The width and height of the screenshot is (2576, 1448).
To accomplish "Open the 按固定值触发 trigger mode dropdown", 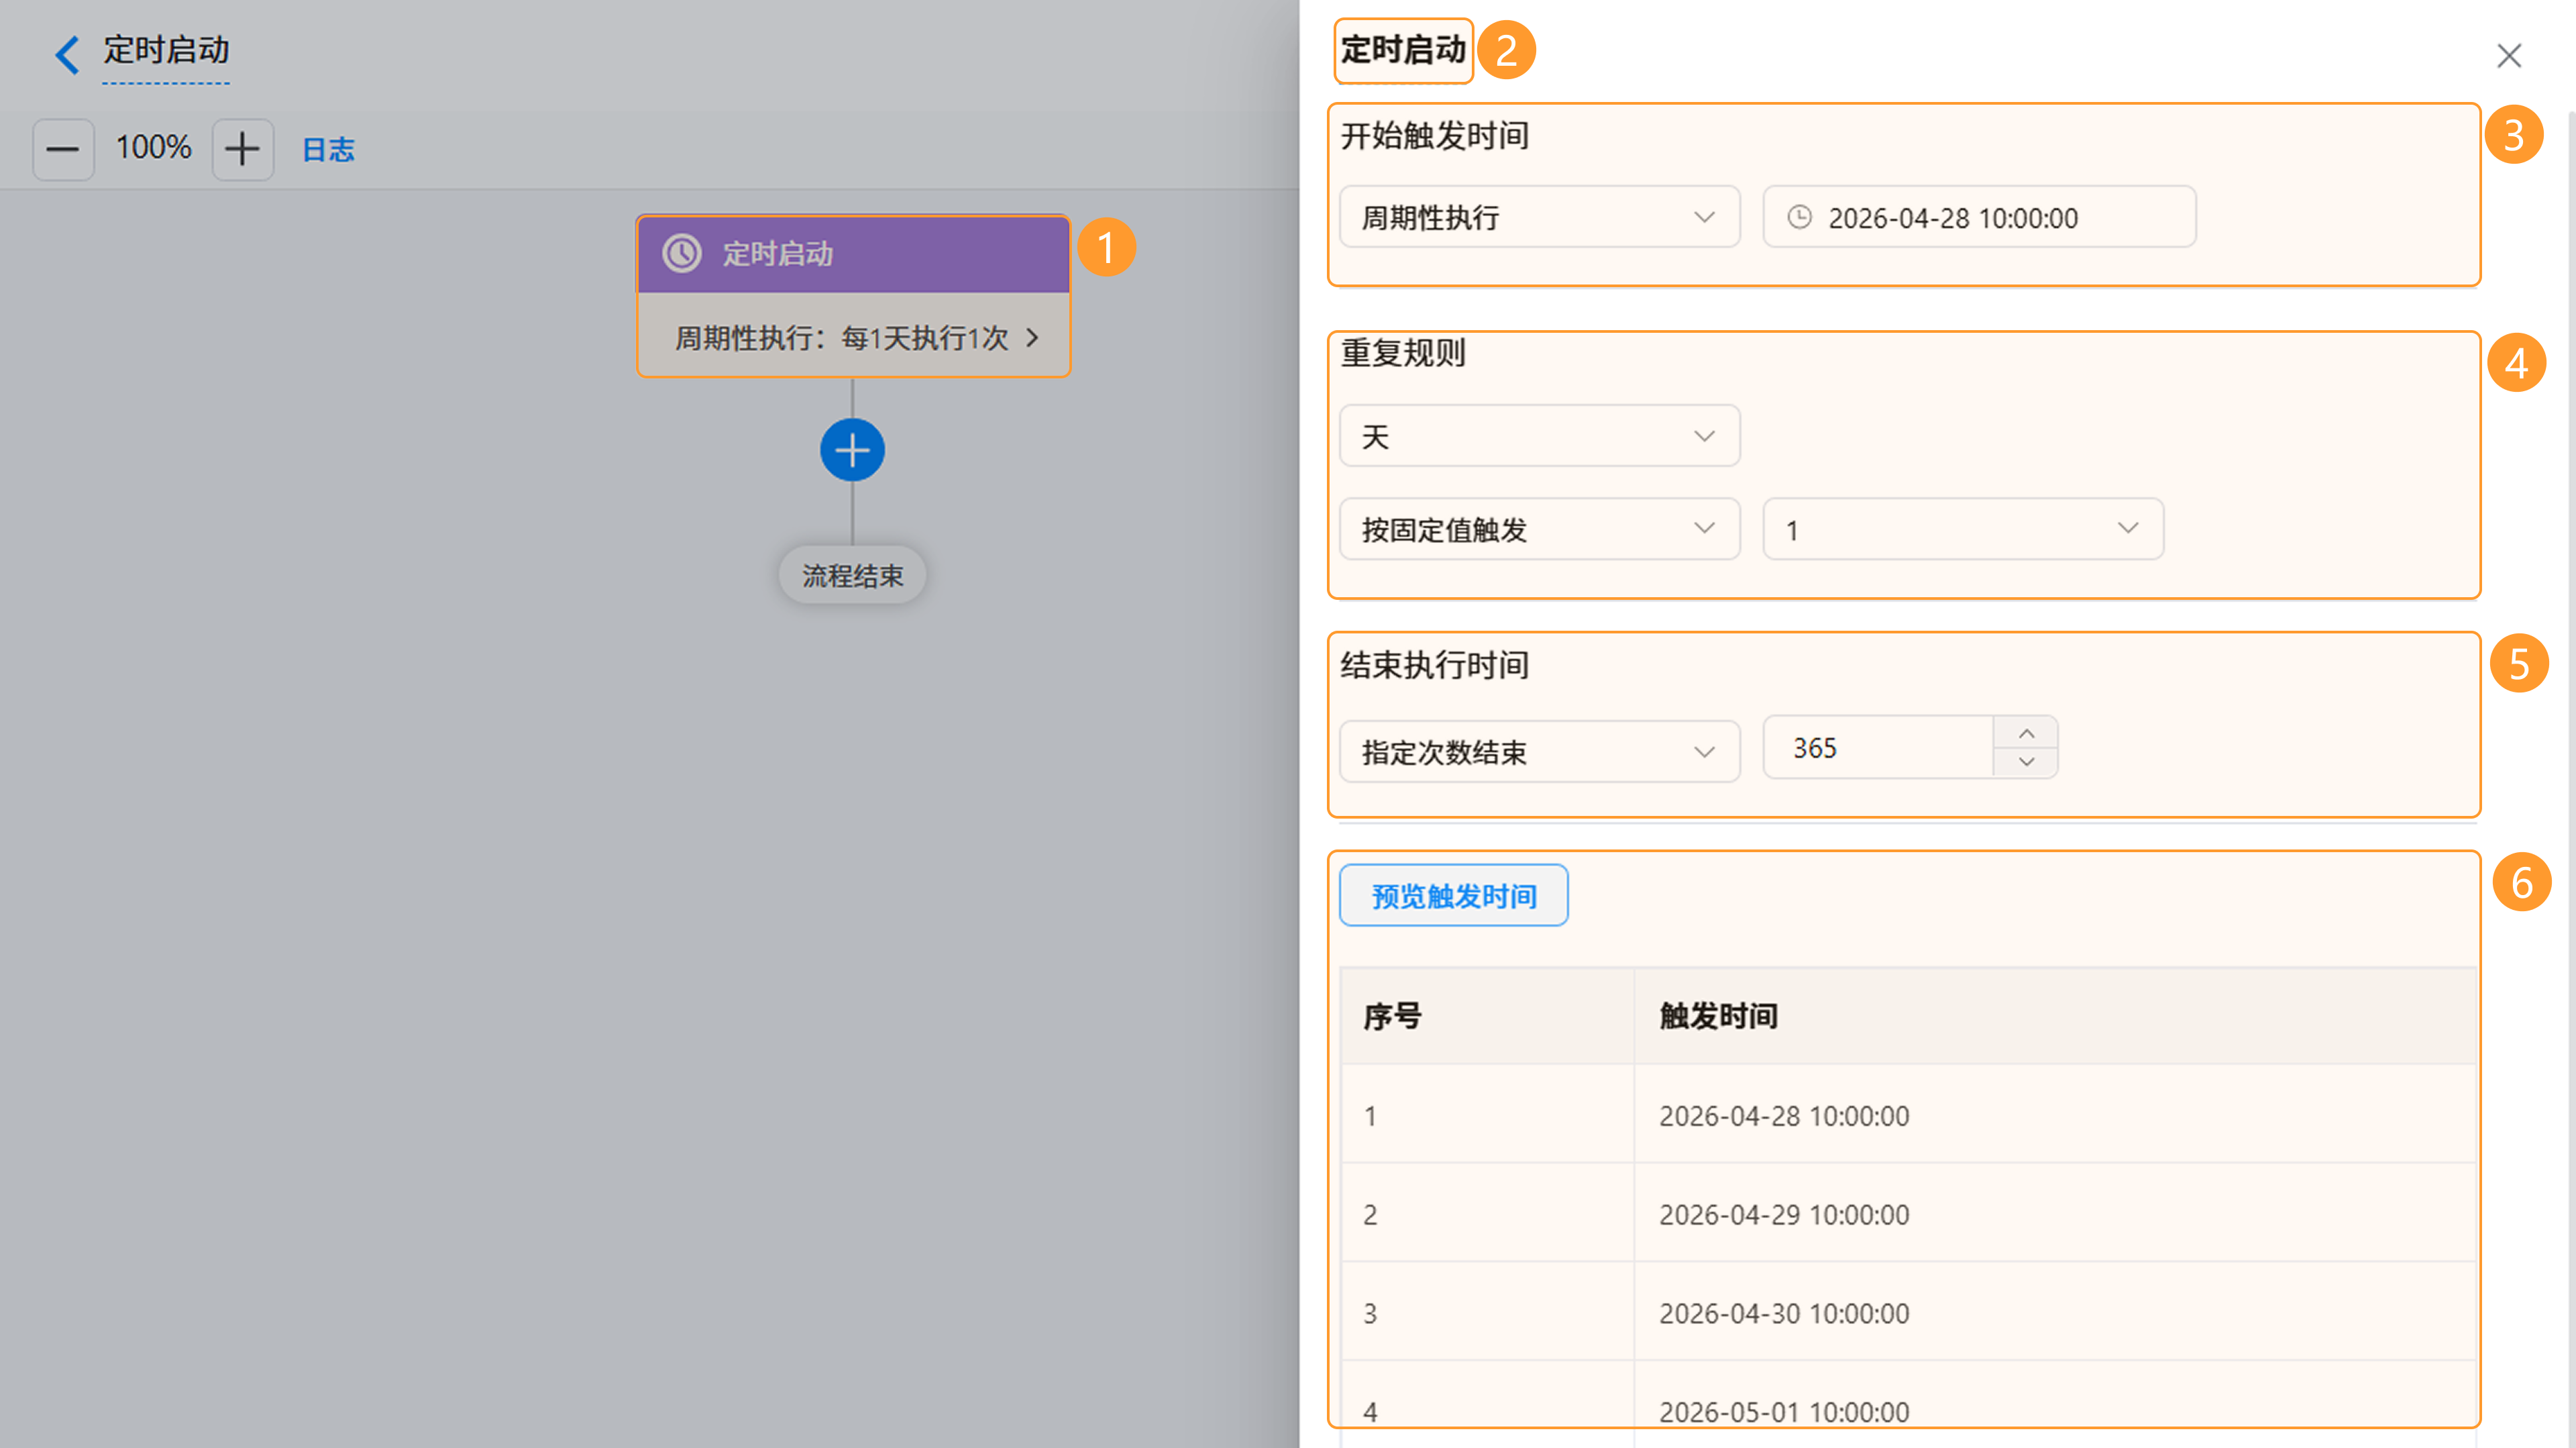I will [1539, 529].
